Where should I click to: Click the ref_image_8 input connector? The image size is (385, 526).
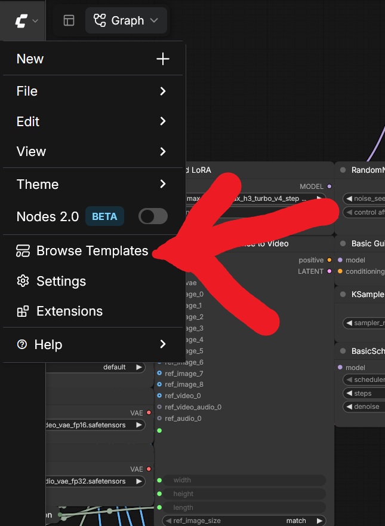tap(159, 384)
